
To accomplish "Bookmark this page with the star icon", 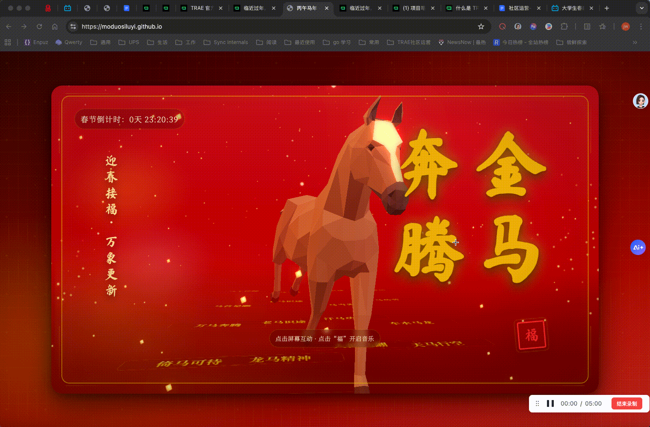I will pos(481,27).
